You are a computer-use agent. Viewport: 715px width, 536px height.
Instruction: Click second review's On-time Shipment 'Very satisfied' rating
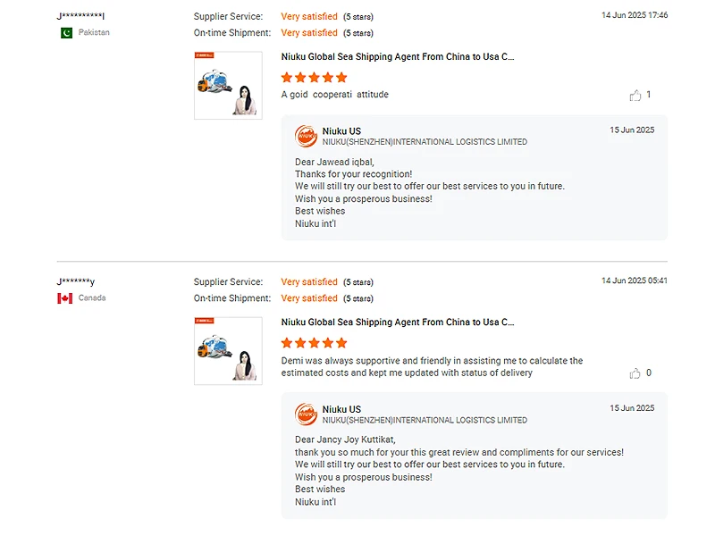(309, 298)
